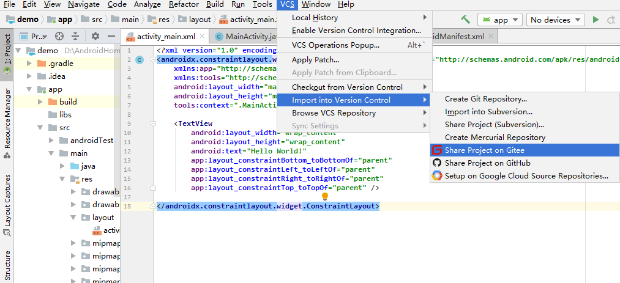
Task: Click the rerun icon beside the Run arrow
Action: tap(611, 20)
